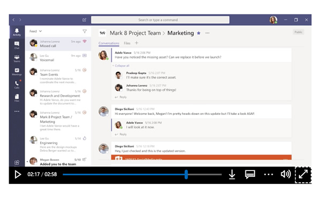Enter full screen video mode
This screenshot has height=210, width=316.
tap(303, 174)
